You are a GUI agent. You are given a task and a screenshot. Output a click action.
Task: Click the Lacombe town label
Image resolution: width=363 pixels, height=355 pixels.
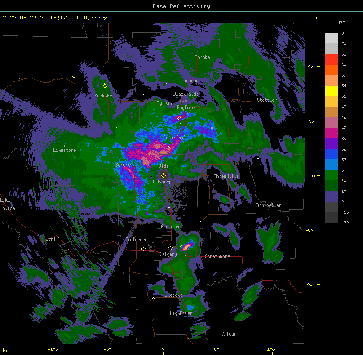click(190, 81)
